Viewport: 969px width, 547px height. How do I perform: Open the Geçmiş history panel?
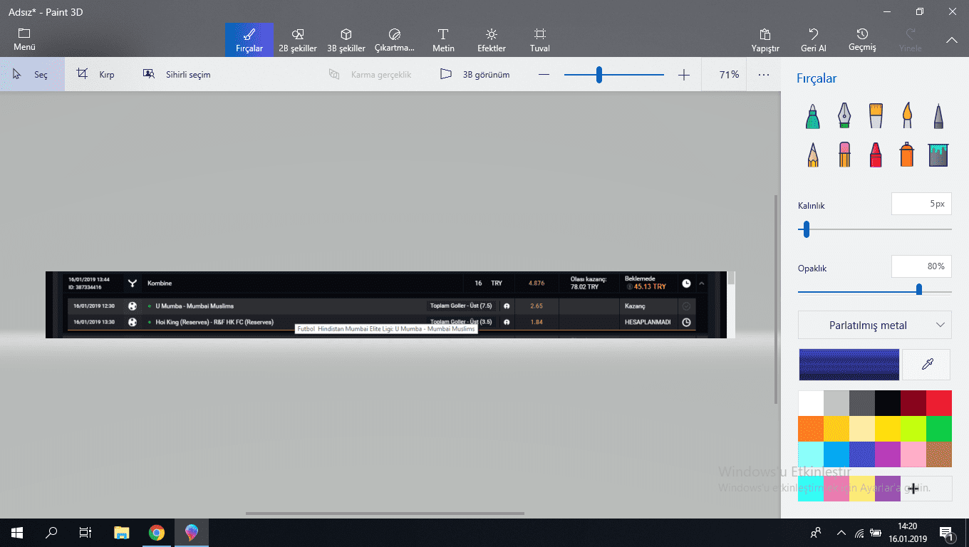click(862, 40)
